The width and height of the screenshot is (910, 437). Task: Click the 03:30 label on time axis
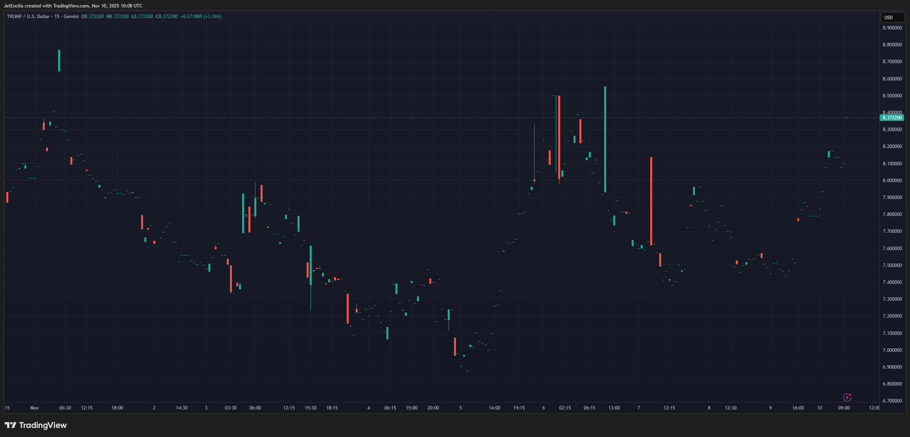coord(231,408)
